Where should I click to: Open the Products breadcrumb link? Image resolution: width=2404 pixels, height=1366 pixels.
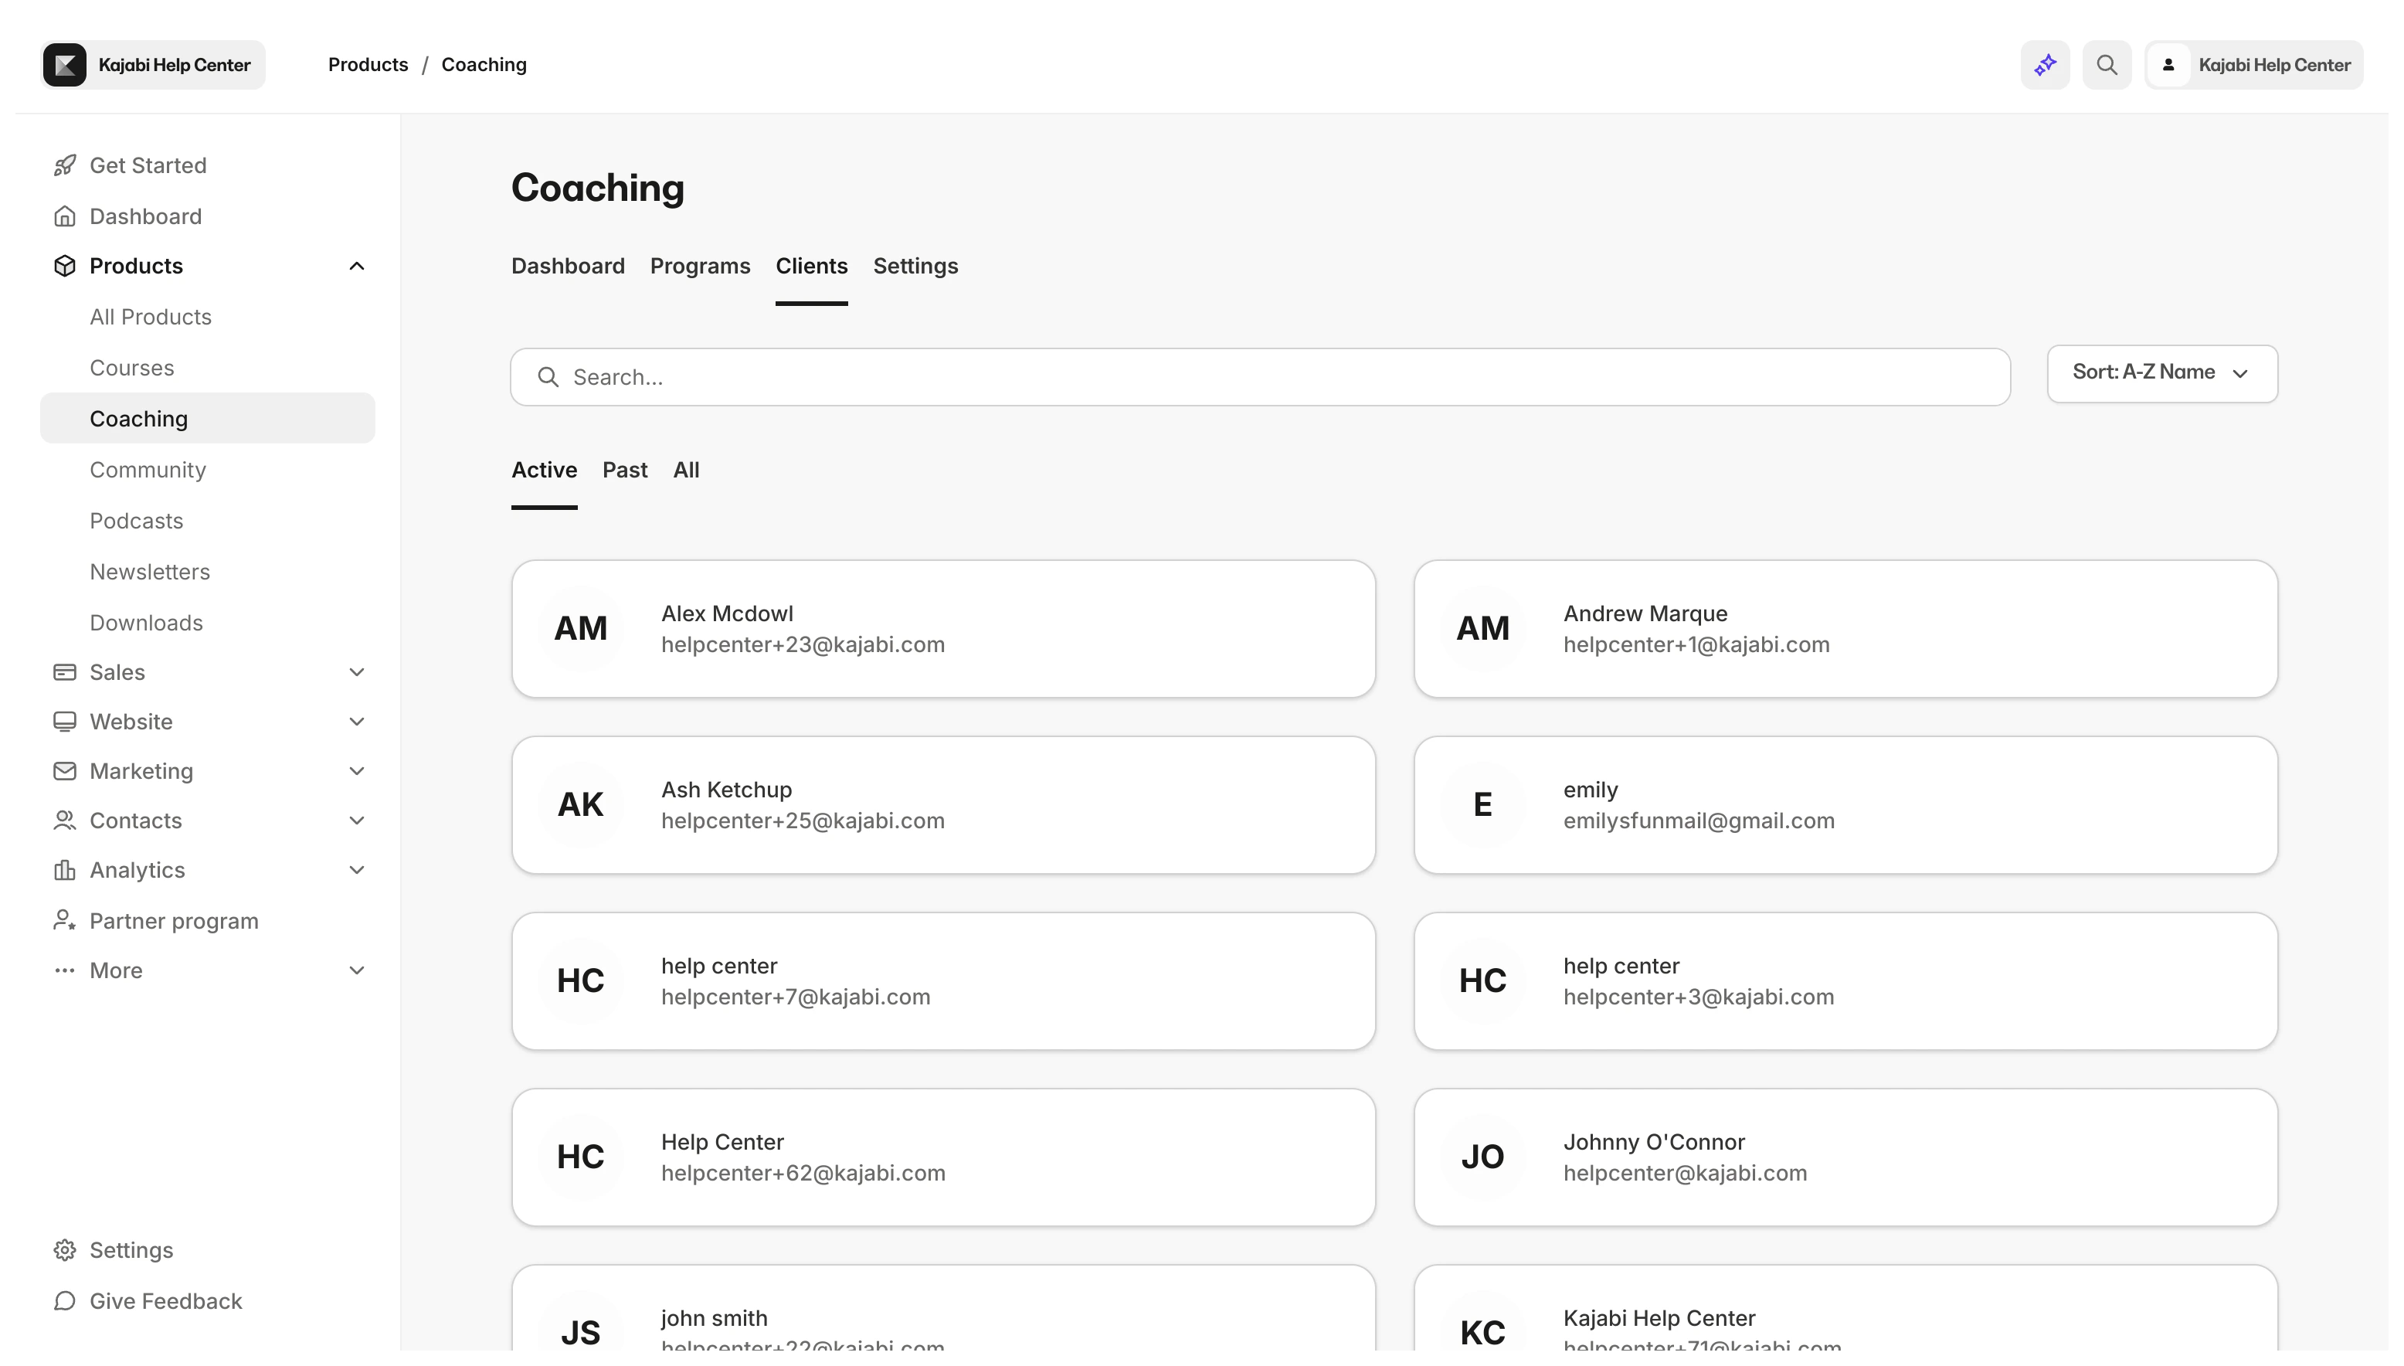click(367, 64)
